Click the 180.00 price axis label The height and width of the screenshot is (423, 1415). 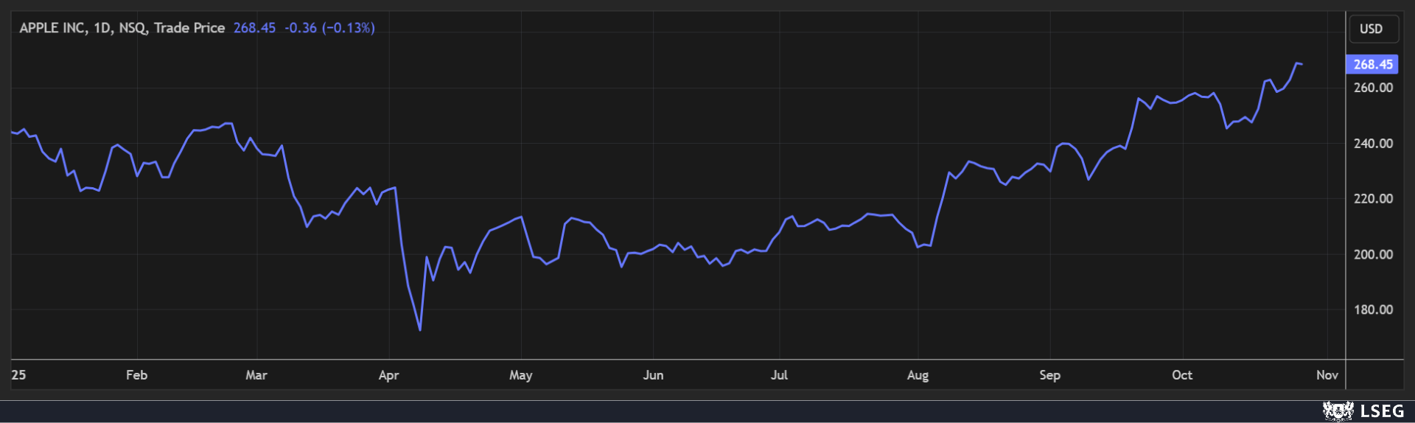(1373, 310)
